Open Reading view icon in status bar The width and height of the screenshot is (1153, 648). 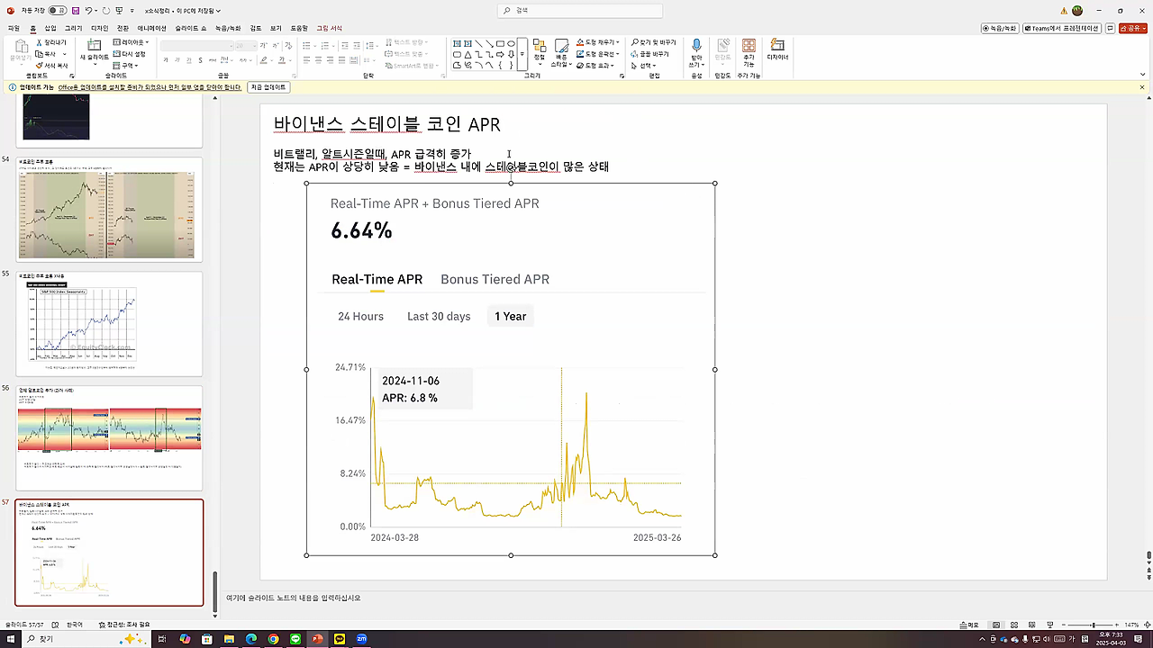point(1033,625)
